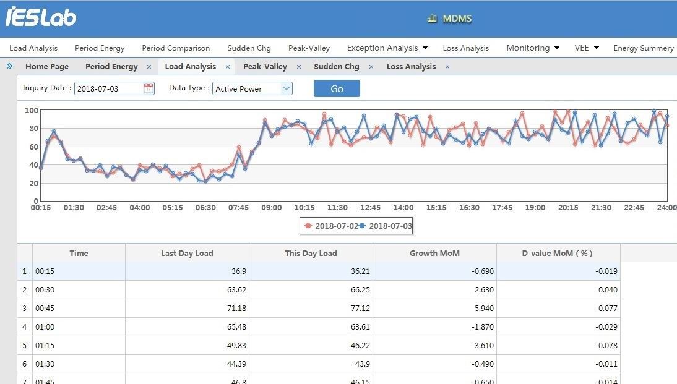
Task: Click the 14:00 chart axis label
Action: (403, 208)
